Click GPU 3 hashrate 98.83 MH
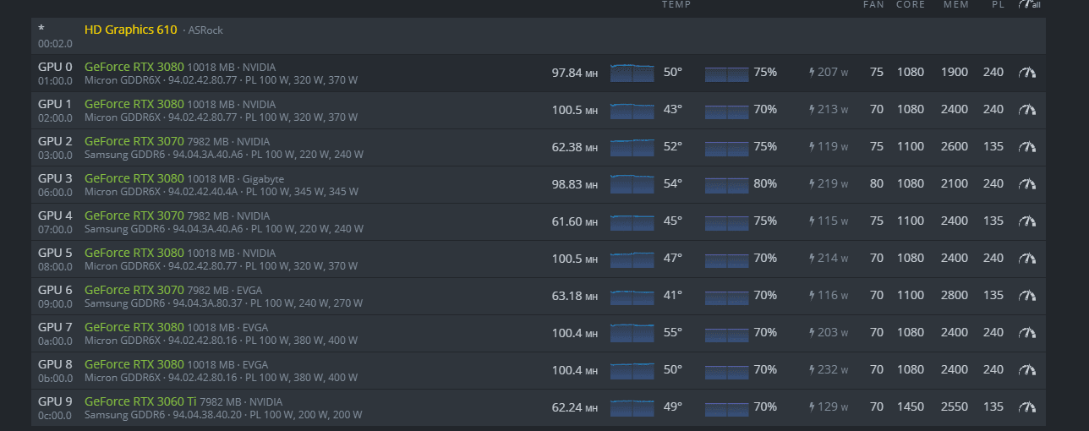The height and width of the screenshot is (431, 1089). [575, 184]
